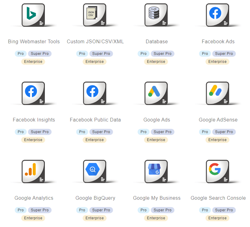Open the Google Ads connector icon

156,93
